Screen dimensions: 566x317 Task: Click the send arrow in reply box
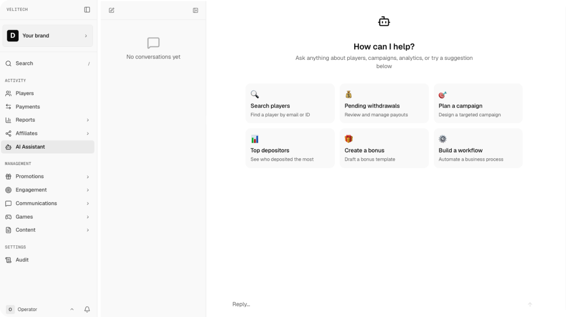tap(530, 304)
